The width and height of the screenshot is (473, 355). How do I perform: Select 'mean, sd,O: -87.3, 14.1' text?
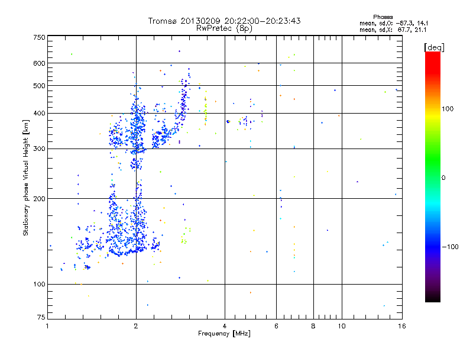click(394, 23)
